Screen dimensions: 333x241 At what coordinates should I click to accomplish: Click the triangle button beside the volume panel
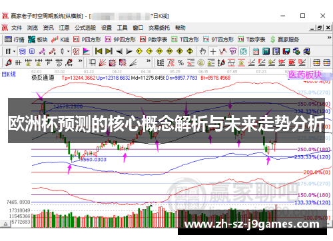click(5, 224)
